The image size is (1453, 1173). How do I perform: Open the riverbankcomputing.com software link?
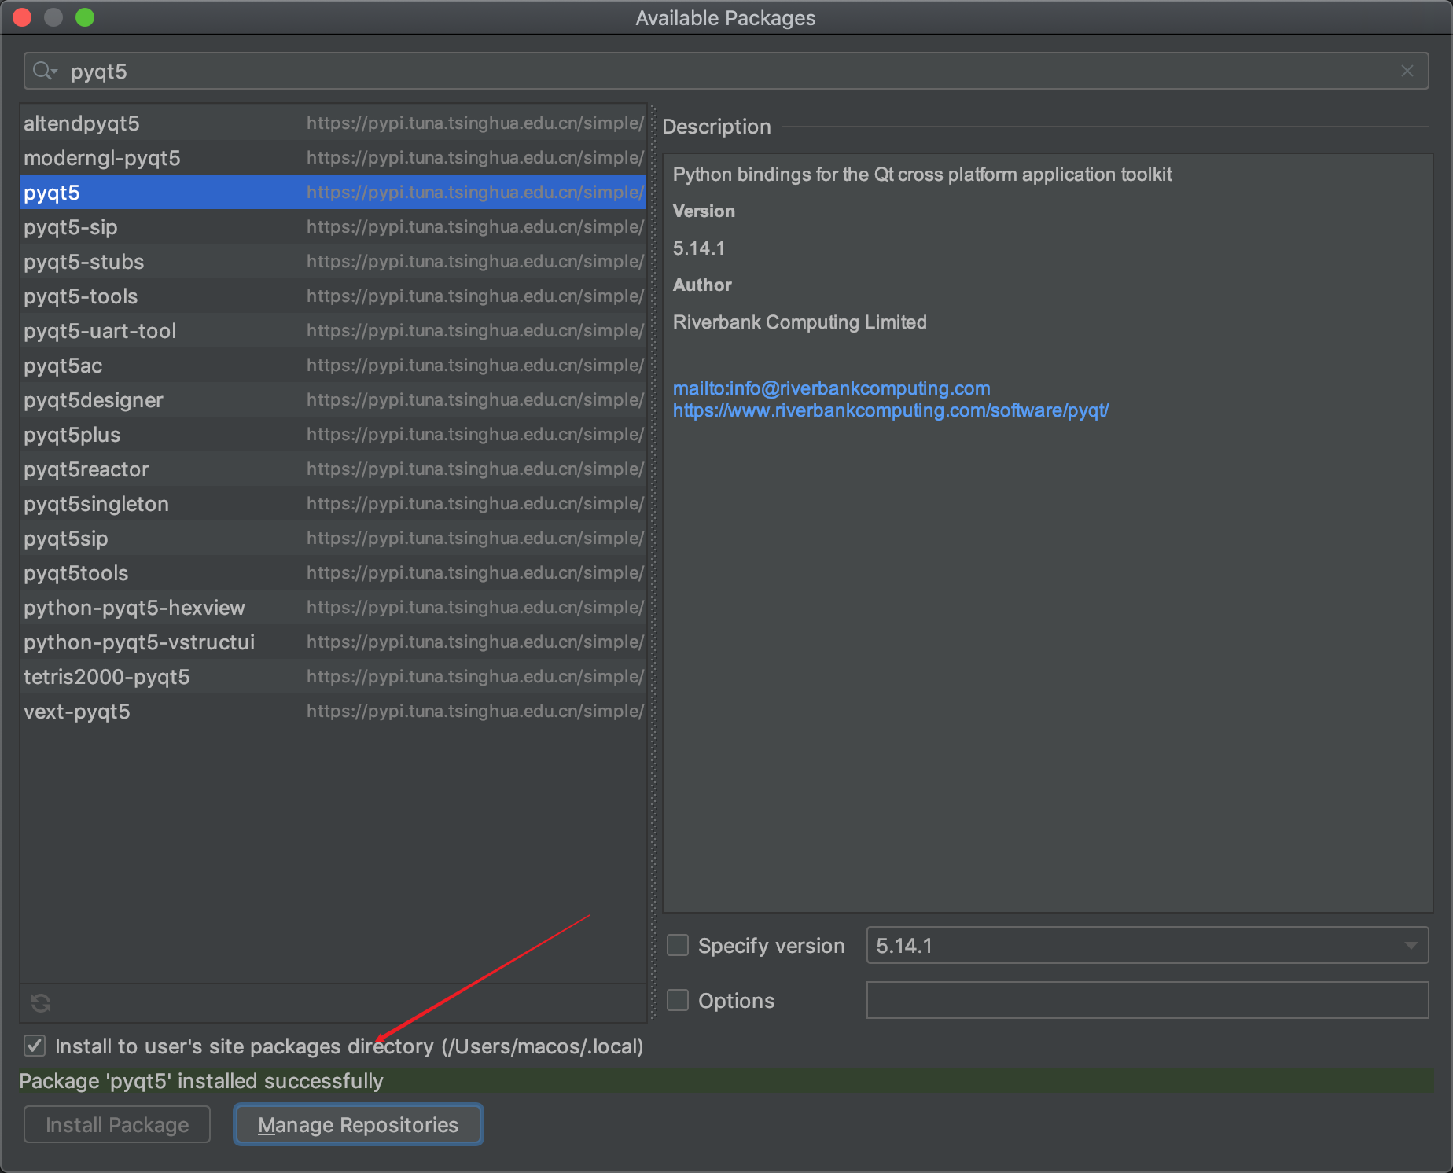click(x=890, y=410)
